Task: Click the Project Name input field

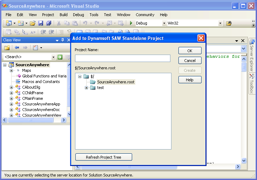Action: pyautogui.click(x=122, y=58)
